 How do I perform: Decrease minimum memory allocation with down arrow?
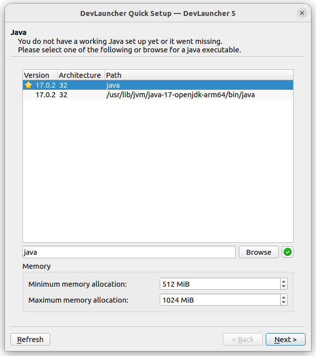coord(284,287)
